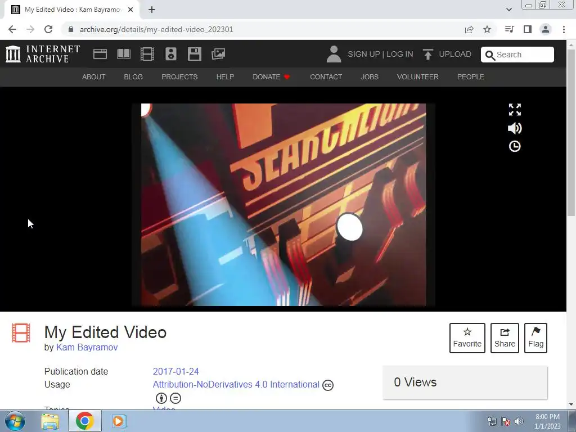This screenshot has height=432, width=576.
Task: Click the page vertical scrollbar thumb
Action: pos(571,132)
